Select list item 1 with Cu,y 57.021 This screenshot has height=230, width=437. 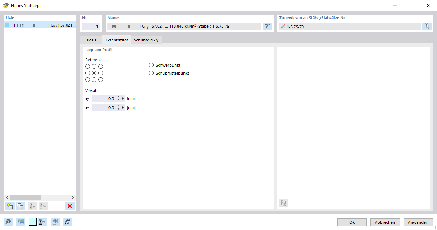pos(40,25)
